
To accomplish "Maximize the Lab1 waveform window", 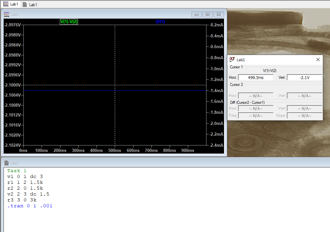I will click(x=207, y=14).
